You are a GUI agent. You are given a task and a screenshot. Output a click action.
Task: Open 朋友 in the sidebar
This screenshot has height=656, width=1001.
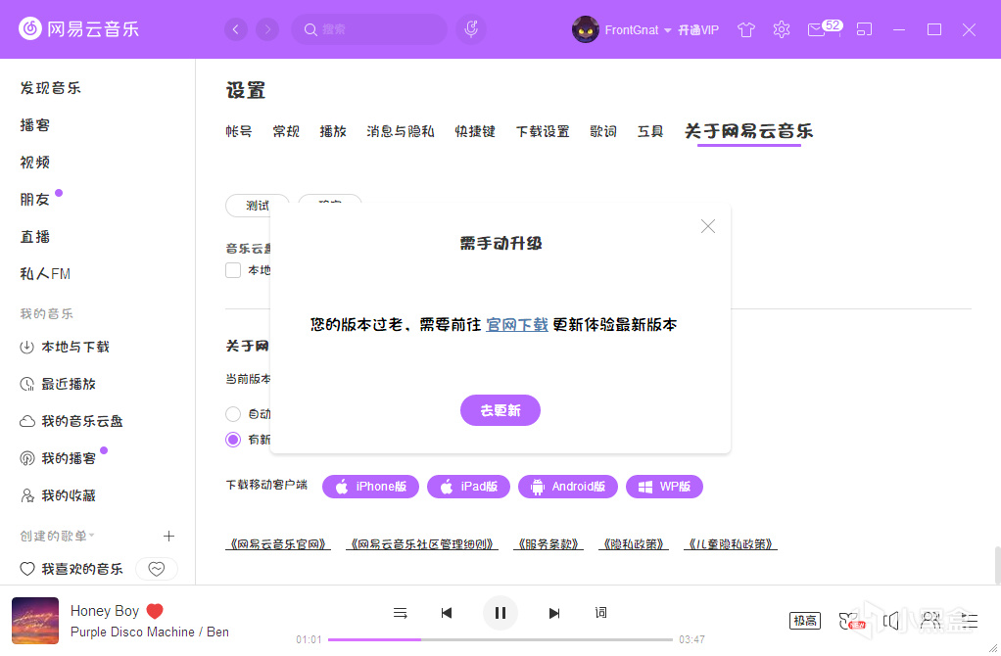click(35, 199)
